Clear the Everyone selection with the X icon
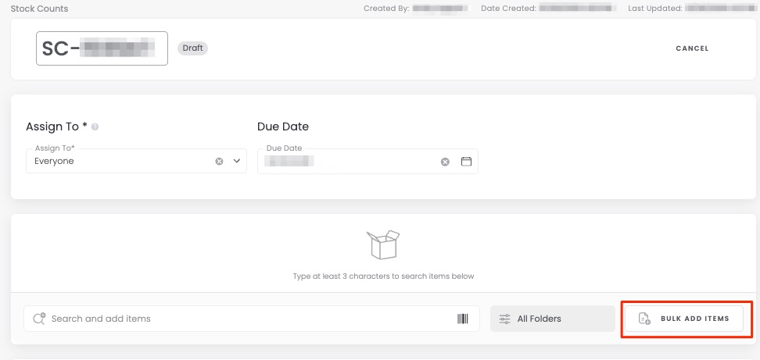 tap(219, 162)
